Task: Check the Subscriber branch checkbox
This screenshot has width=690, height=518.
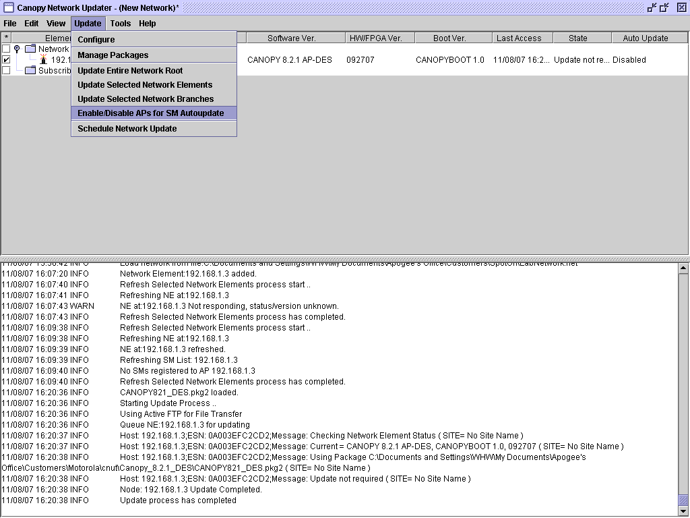Action: pyautogui.click(x=6, y=70)
